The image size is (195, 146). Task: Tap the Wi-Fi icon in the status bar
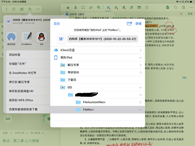(x=177, y=2)
